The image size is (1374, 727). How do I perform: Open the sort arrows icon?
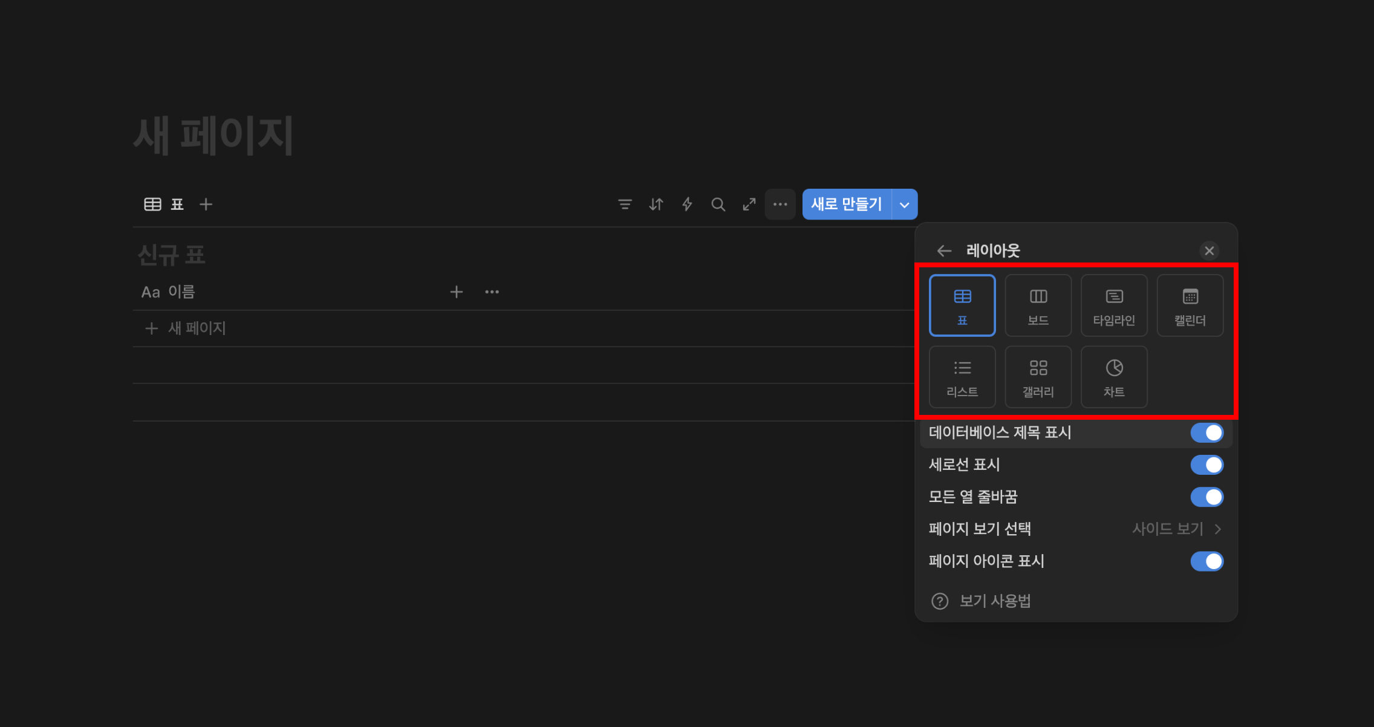point(656,204)
